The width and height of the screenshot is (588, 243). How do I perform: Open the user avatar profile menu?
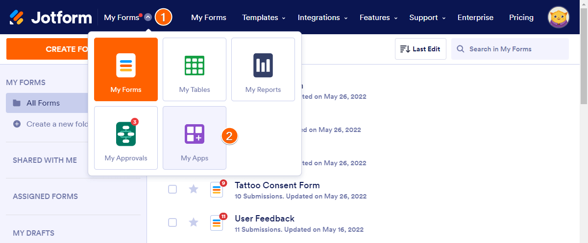pyautogui.click(x=558, y=18)
